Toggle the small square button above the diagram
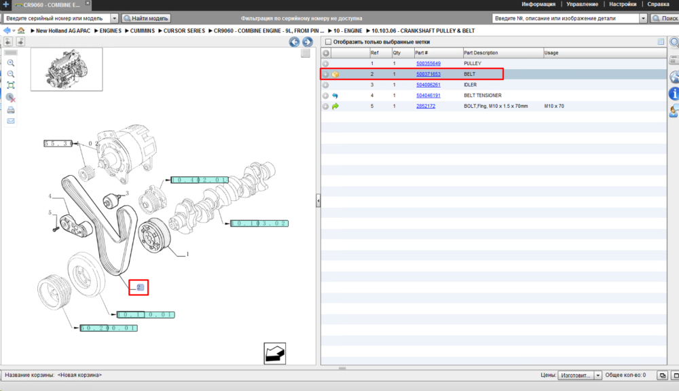Screen dimensions: 679x391 pyautogui.click(x=306, y=53)
